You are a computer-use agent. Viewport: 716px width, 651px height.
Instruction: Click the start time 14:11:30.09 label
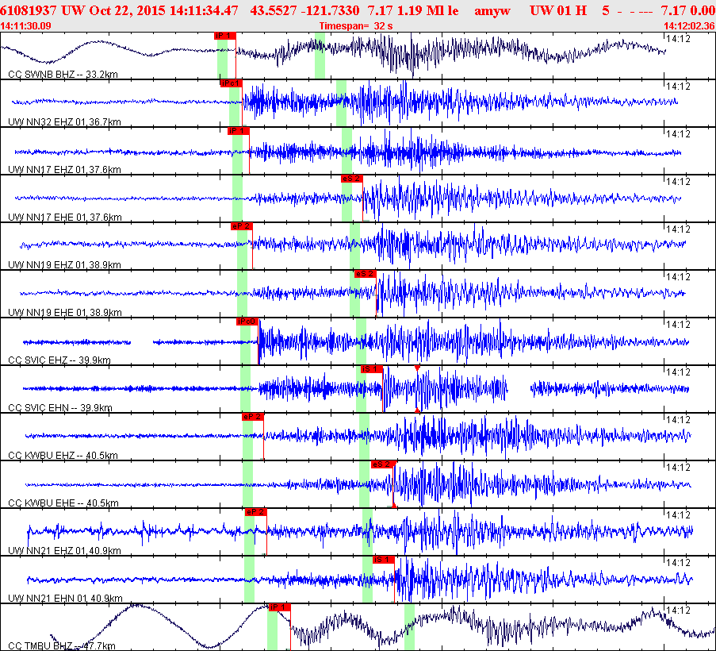(x=26, y=26)
